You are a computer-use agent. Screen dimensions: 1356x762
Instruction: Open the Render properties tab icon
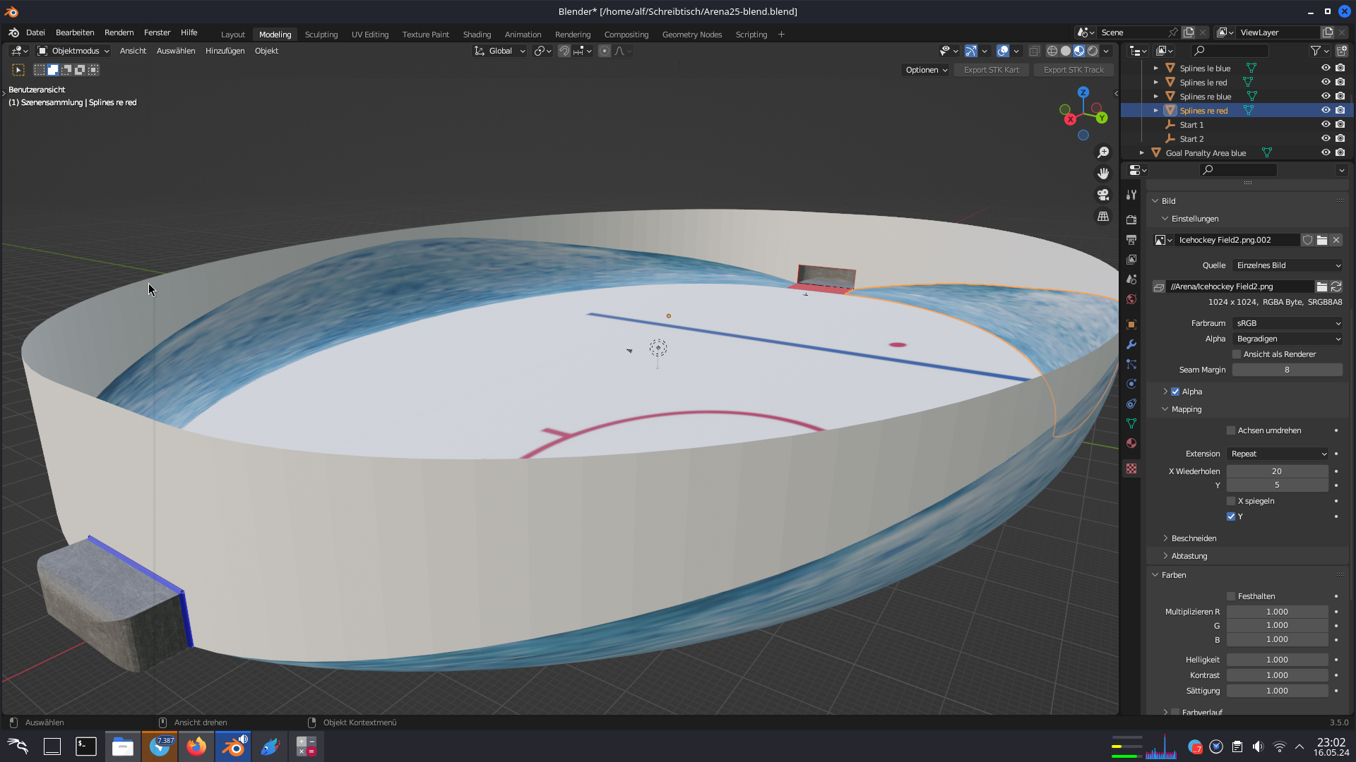pyautogui.click(x=1131, y=220)
